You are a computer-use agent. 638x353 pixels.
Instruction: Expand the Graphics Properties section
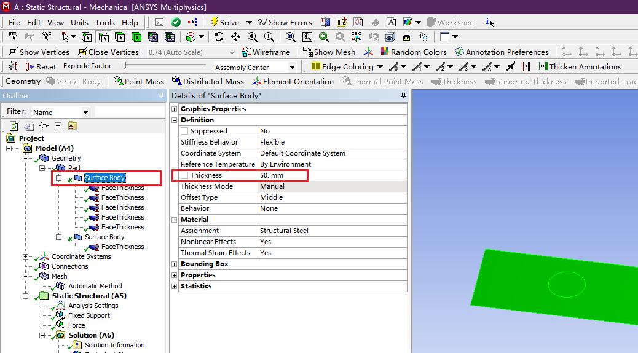click(175, 109)
